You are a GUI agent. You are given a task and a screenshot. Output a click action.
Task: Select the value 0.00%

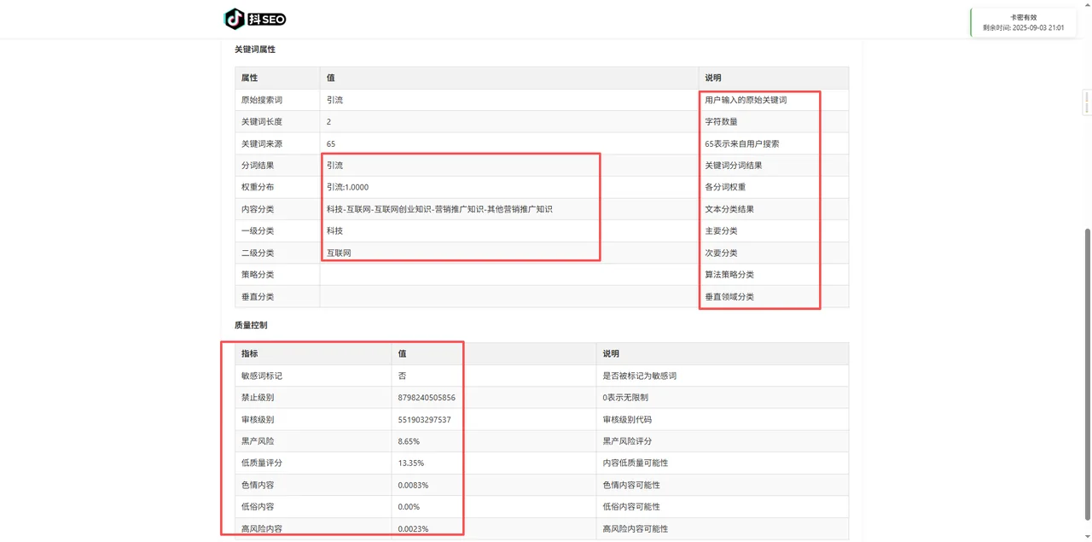[409, 507]
